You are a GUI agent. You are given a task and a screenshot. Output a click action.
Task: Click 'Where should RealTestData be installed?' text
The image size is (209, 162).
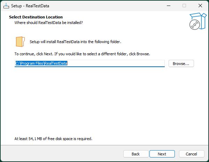click(x=48, y=23)
